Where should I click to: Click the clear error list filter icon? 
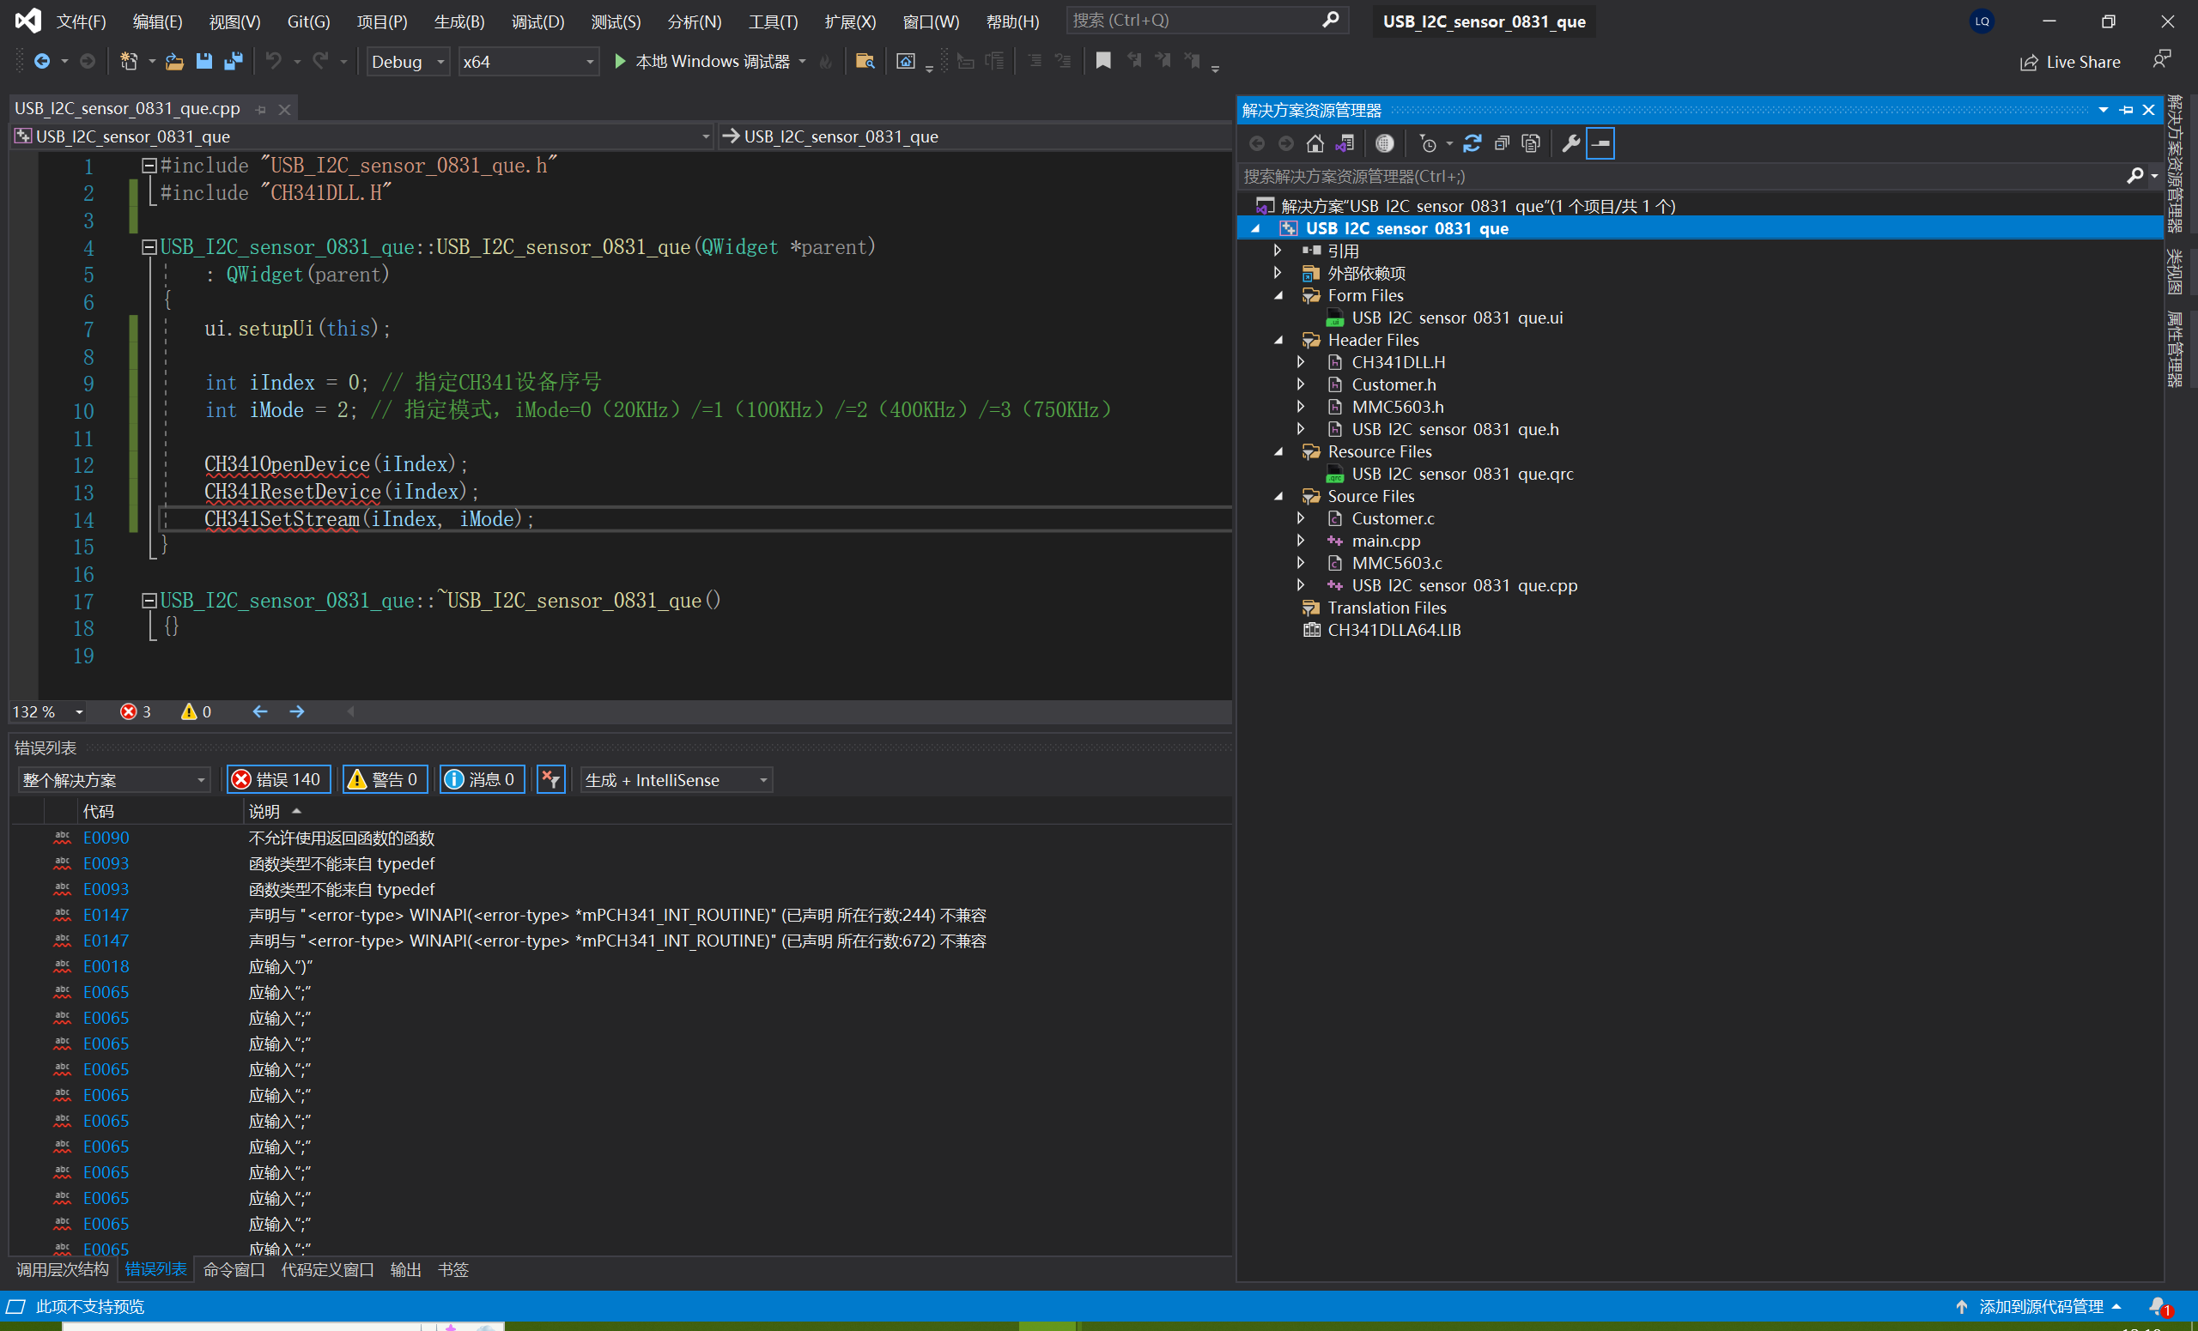(x=550, y=780)
